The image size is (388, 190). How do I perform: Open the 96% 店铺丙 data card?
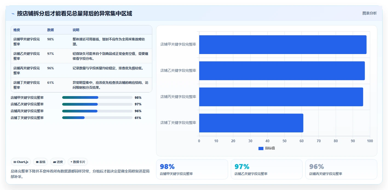tap(341, 169)
